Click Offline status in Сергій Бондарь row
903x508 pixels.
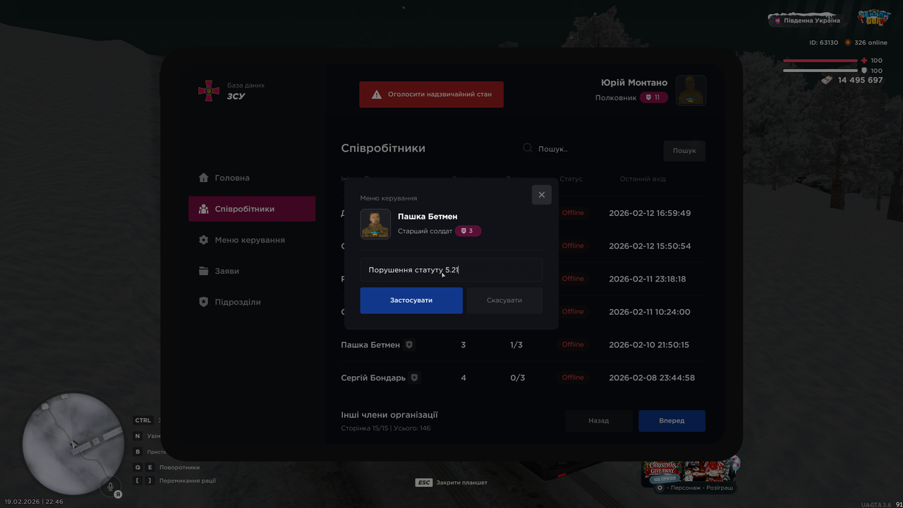click(x=573, y=377)
